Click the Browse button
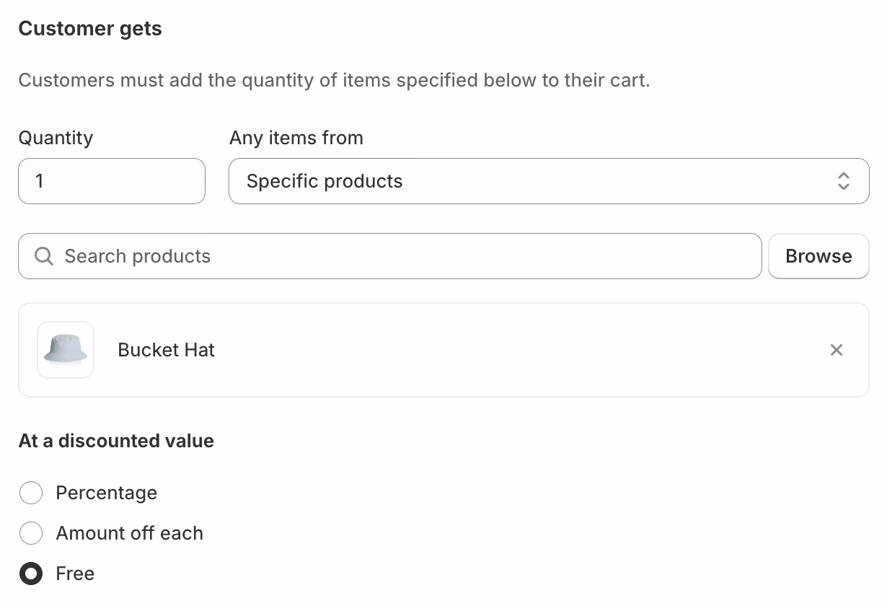 pyautogui.click(x=818, y=256)
